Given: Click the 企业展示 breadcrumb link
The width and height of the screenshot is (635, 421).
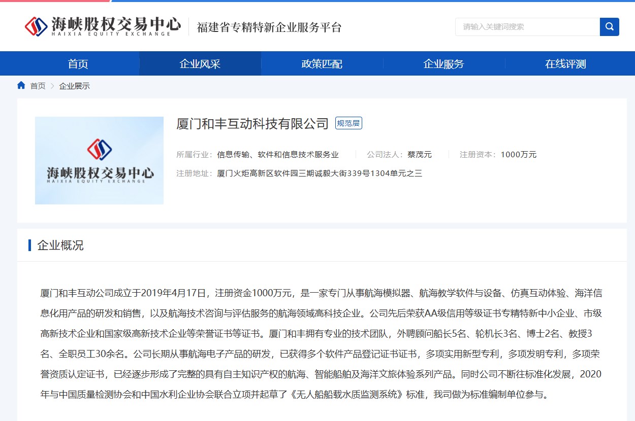Looking at the screenshot, I should [x=74, y=86].
